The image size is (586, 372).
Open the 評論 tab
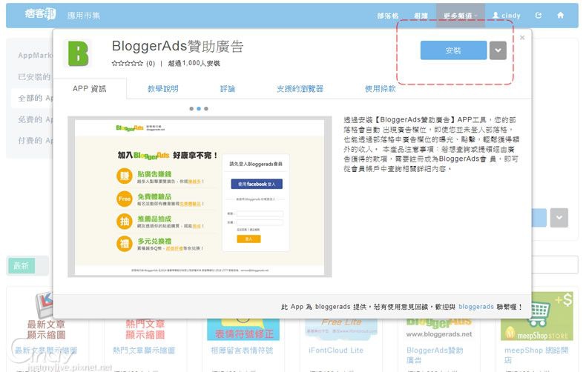(x=228, y=88)
